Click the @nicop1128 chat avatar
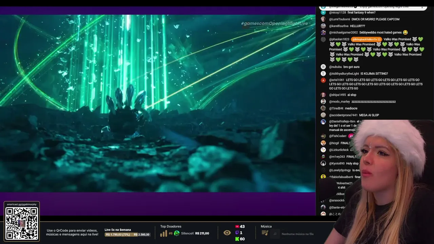The width and height of the screenshot is (434, 244). [323, 13]
